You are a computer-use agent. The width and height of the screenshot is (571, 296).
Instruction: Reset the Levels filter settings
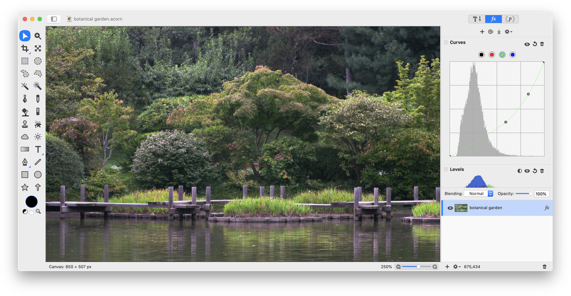tap(535, 171)
